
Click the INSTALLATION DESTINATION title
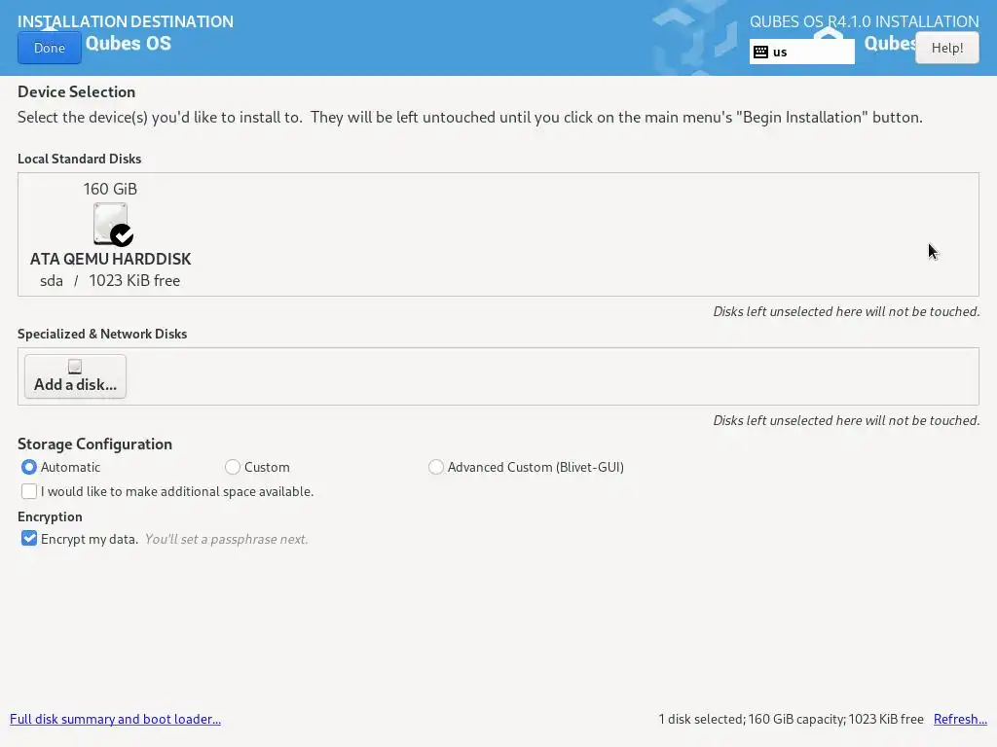click(126, 21)
